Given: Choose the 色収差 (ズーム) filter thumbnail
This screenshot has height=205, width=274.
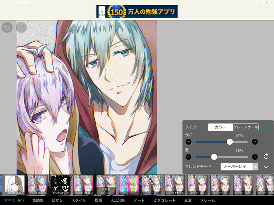Looking at the screenshot, I should click(x=106, y=185).
